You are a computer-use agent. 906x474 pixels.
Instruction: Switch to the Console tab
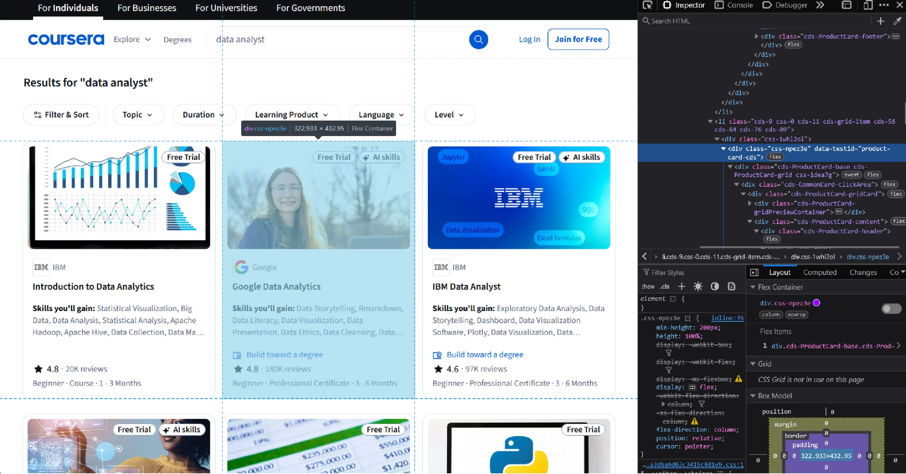click(x=733, y=5)
